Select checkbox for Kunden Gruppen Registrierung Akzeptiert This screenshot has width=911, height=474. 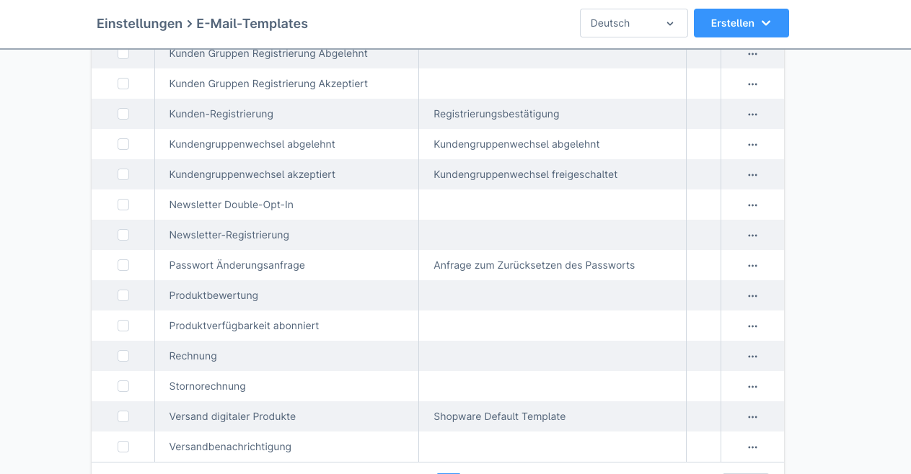[123, 84]
